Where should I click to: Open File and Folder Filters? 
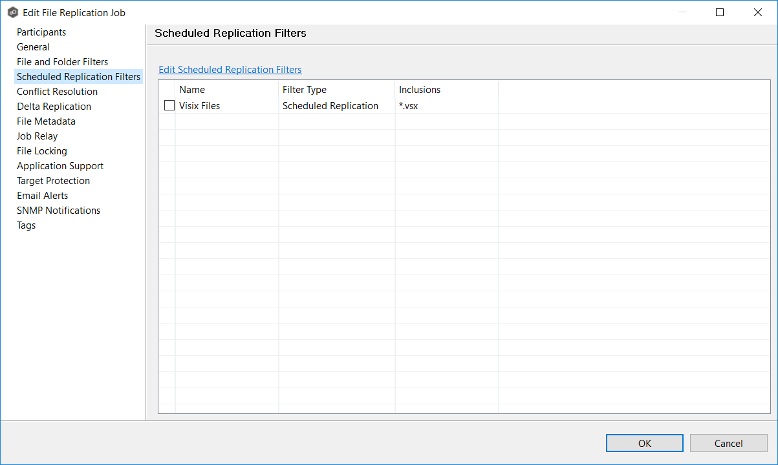62,61
